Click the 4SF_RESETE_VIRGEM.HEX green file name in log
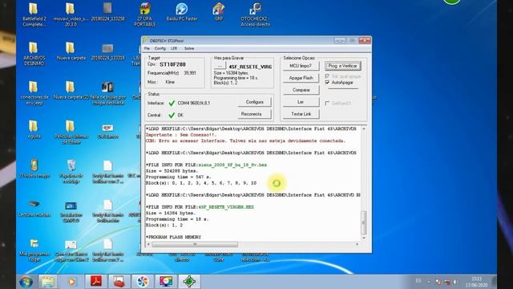The image size is (513, 289). coord(226,207)
